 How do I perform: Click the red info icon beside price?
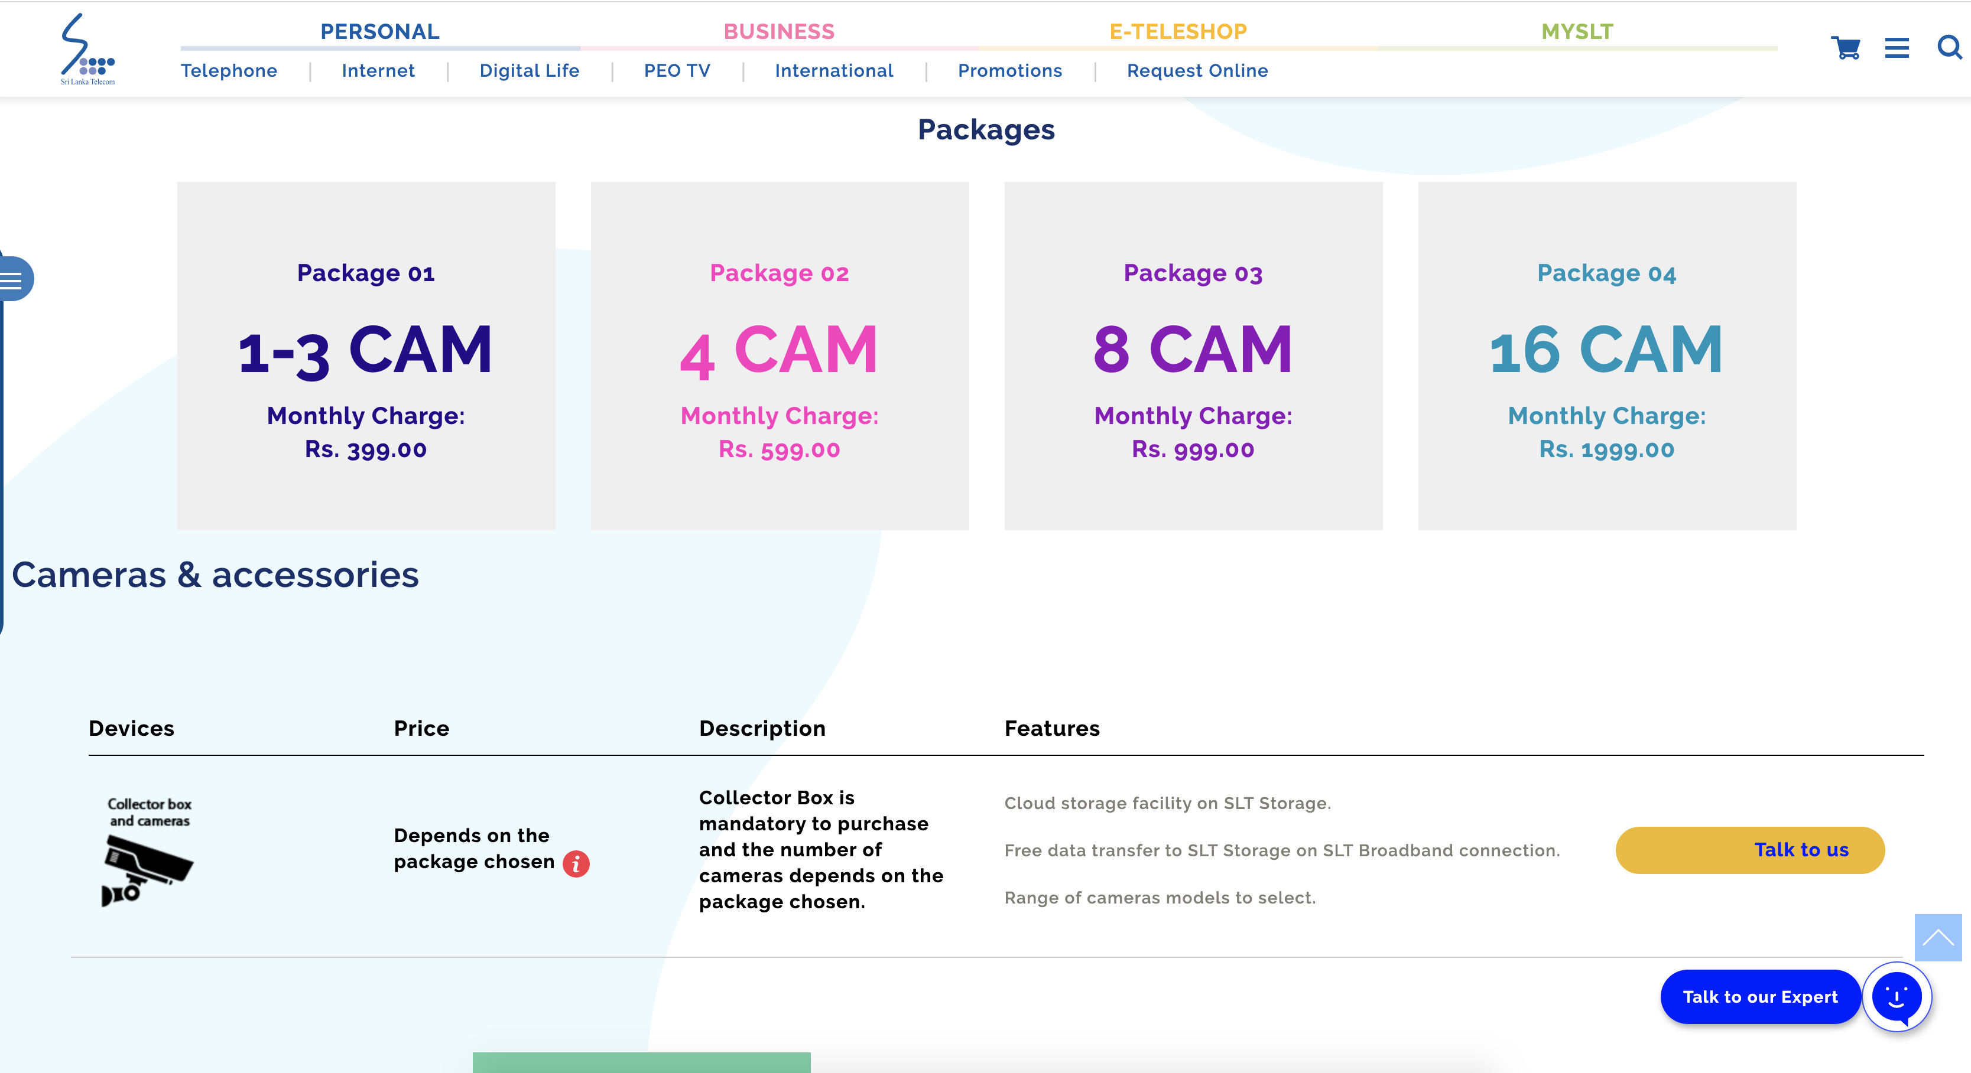[576, 863]
